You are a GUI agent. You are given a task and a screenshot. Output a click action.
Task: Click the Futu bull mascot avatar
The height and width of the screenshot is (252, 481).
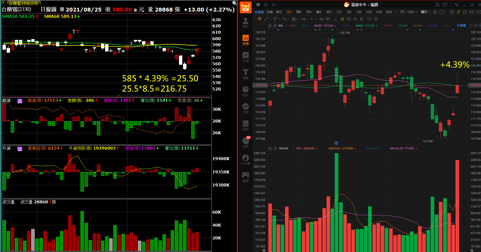246,7
